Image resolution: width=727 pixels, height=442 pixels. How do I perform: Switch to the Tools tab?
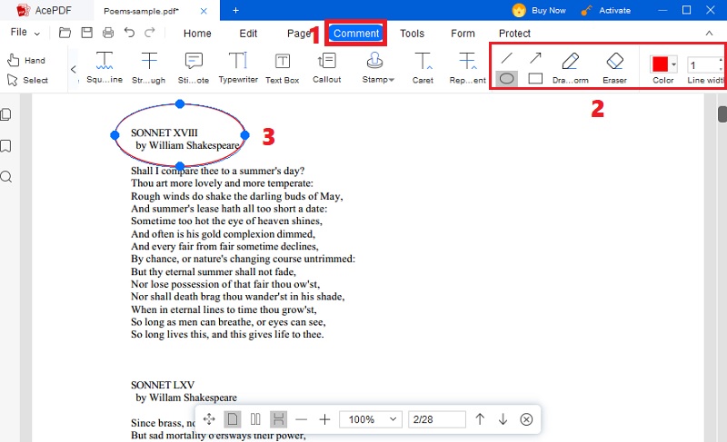point(413,34)
